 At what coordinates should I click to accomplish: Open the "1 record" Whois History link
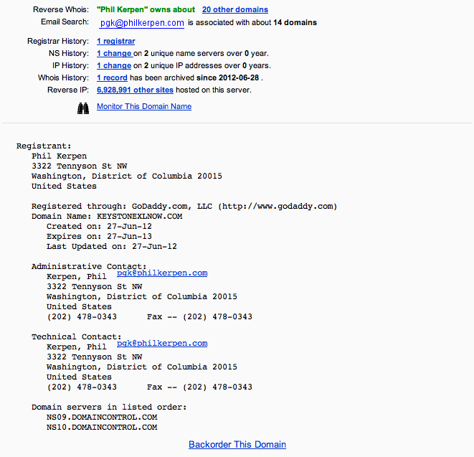112,77
